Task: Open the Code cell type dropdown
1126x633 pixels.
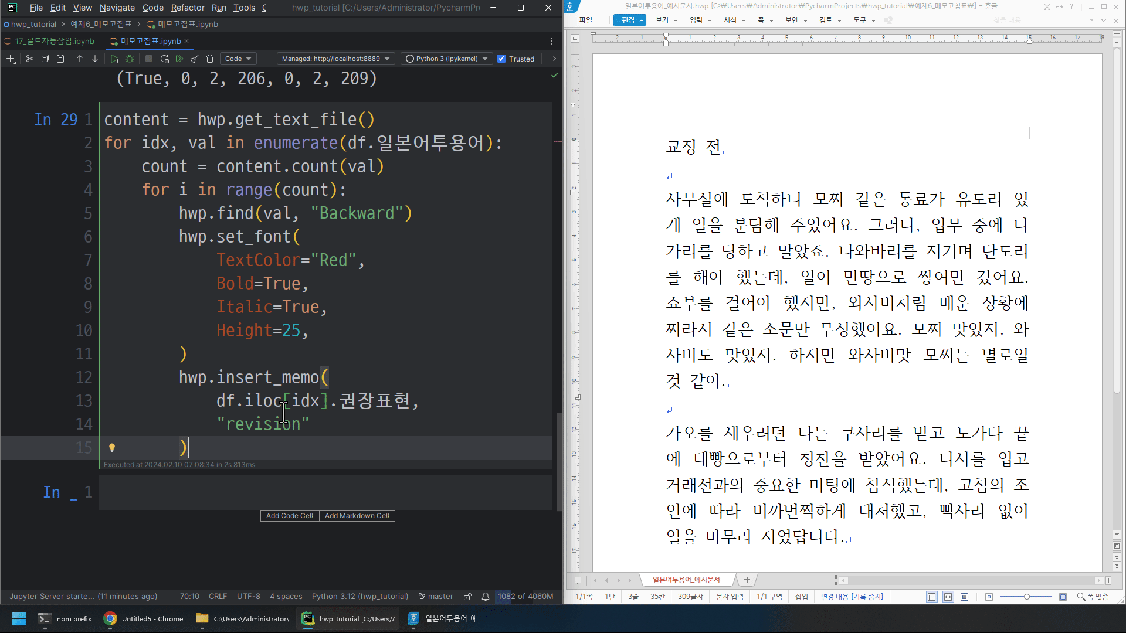Action: pyautogui.click(x=238, y=59)
